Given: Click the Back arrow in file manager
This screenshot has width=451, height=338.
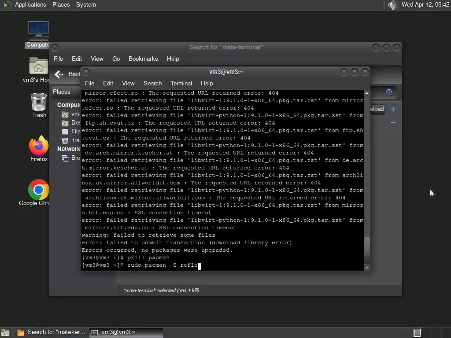Looking at the screenshot, I should click(x=59, y=74).
